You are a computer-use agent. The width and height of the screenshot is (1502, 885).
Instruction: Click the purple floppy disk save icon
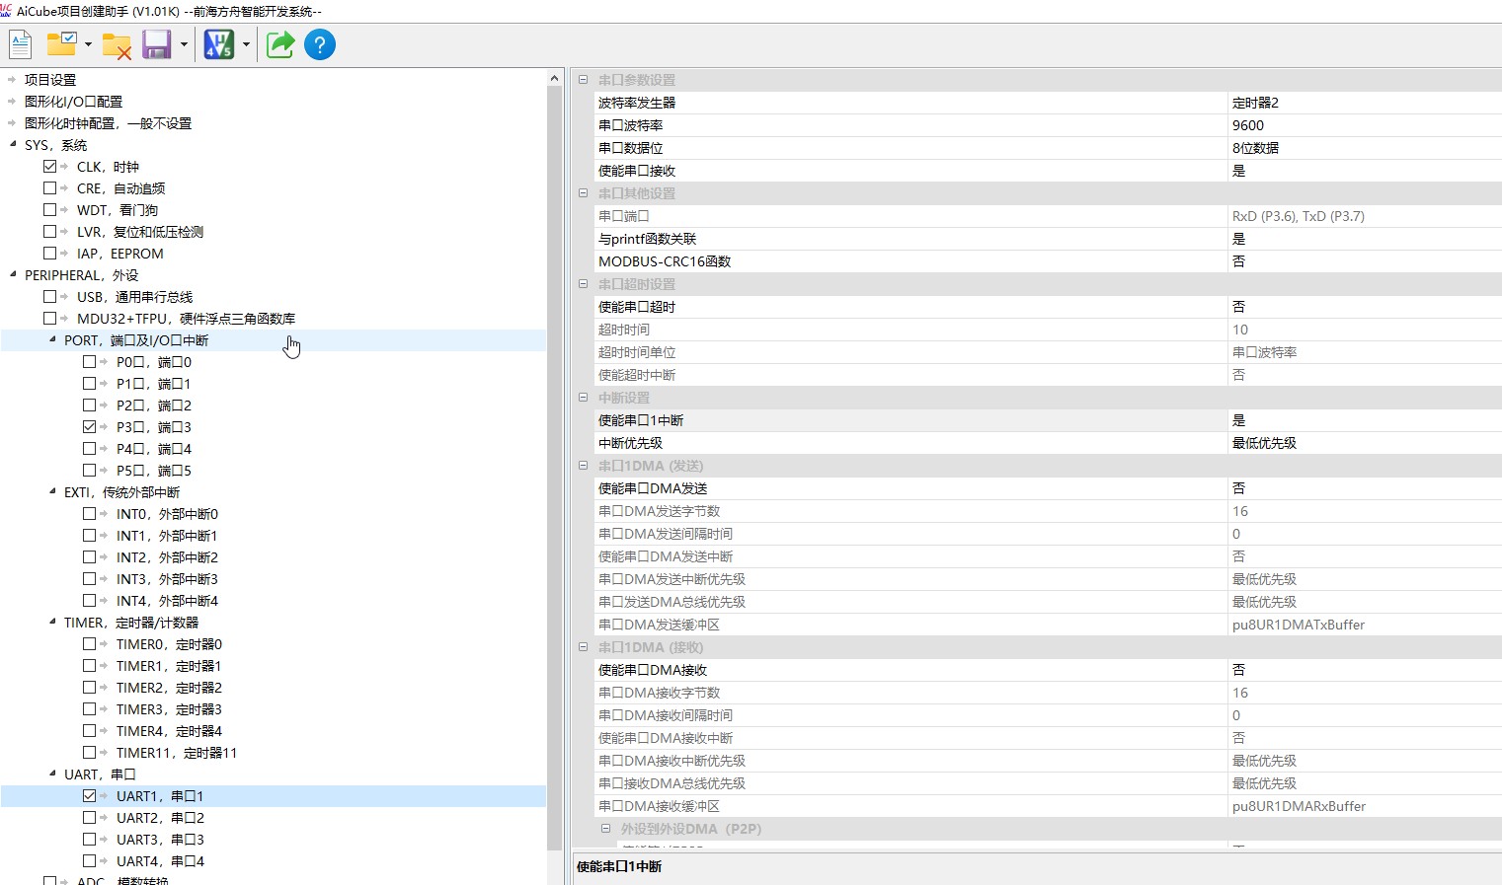[157, 44]
